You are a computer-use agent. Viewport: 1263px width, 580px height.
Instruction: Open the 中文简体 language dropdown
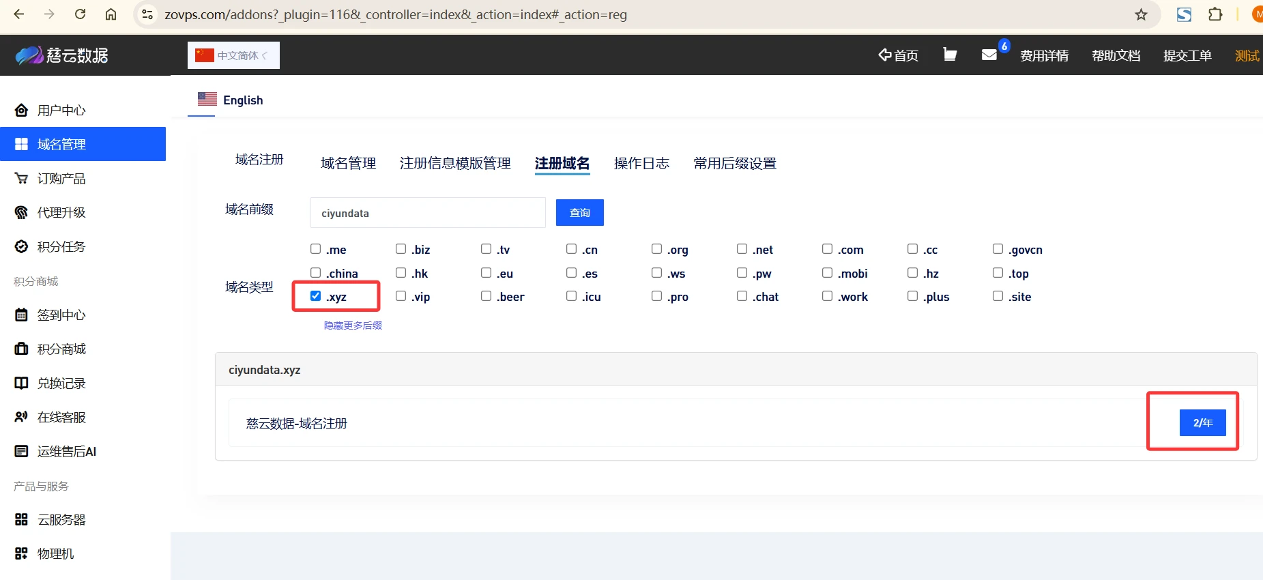[x=233, y=55]
